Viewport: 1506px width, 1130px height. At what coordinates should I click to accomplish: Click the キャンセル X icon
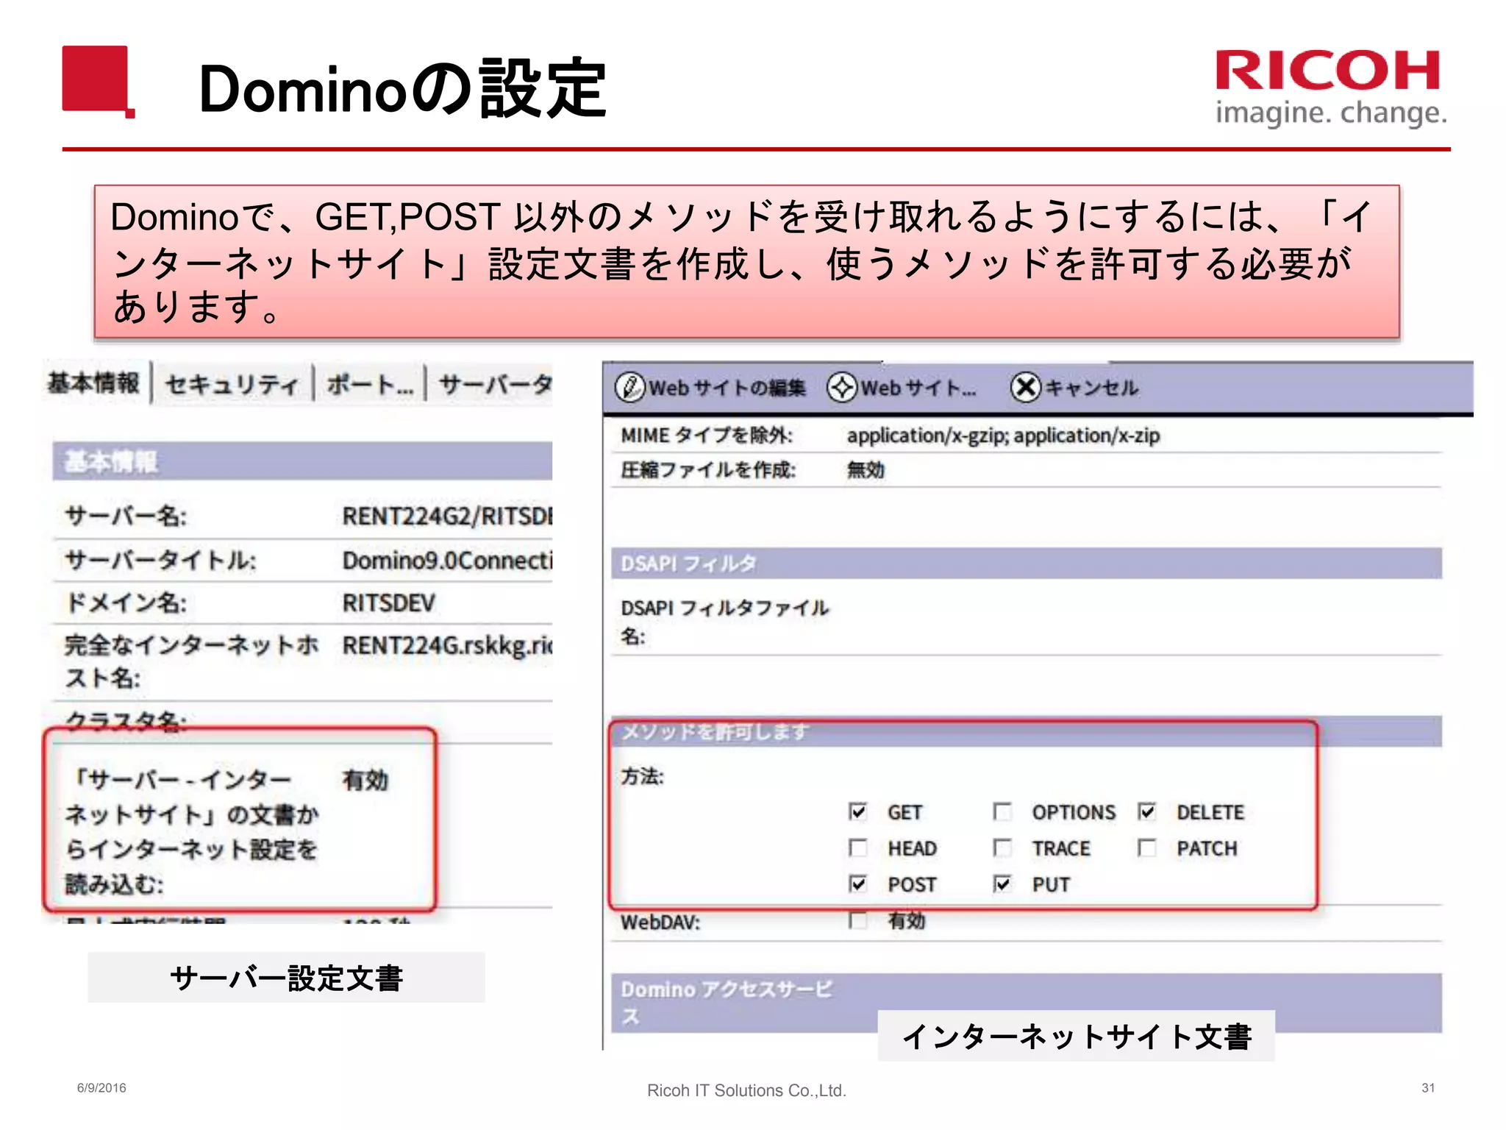click(x=1026, y=387)
